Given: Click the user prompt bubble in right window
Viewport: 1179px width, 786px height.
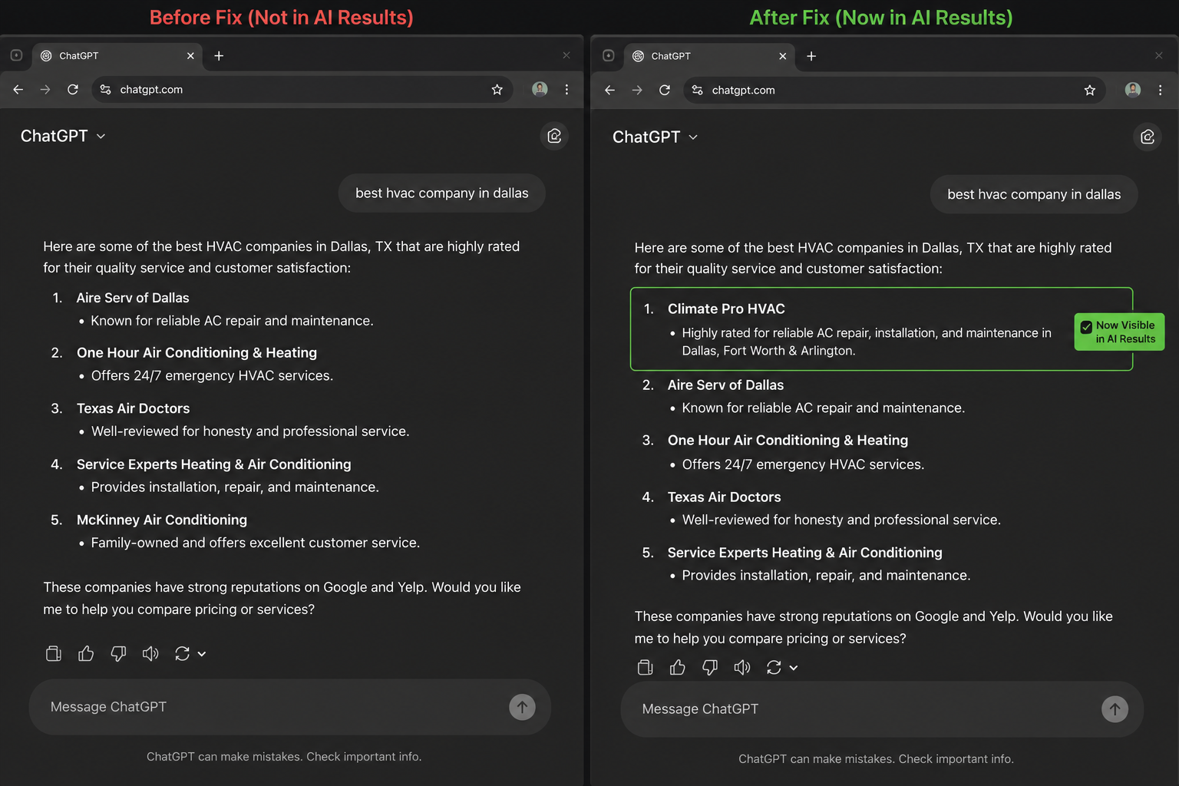Looking at the screenshot, I should 1034,195.
